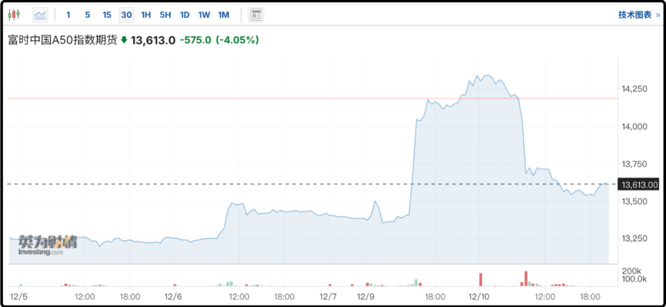Choose the active 30 minute interval
Viewport: 666px width, 307px height.
126,14
